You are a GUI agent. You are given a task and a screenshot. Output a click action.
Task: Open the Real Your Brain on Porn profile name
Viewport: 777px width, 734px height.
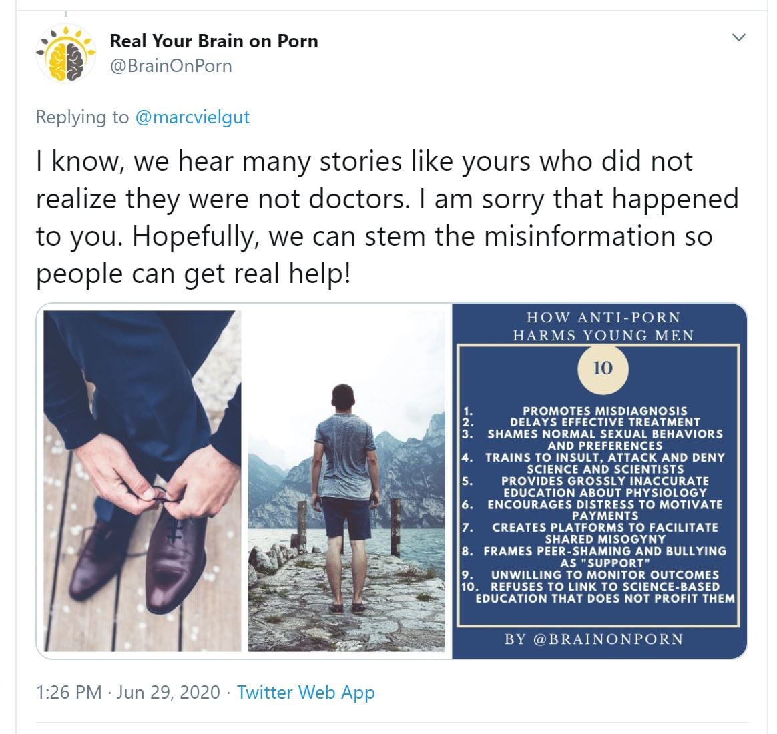(x=214, y=41)
